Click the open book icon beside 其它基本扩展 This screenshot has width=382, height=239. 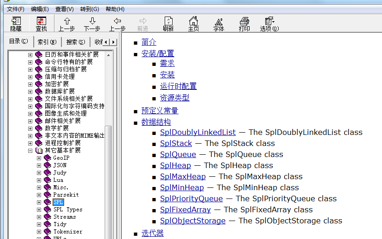click(x=39, y=151)
